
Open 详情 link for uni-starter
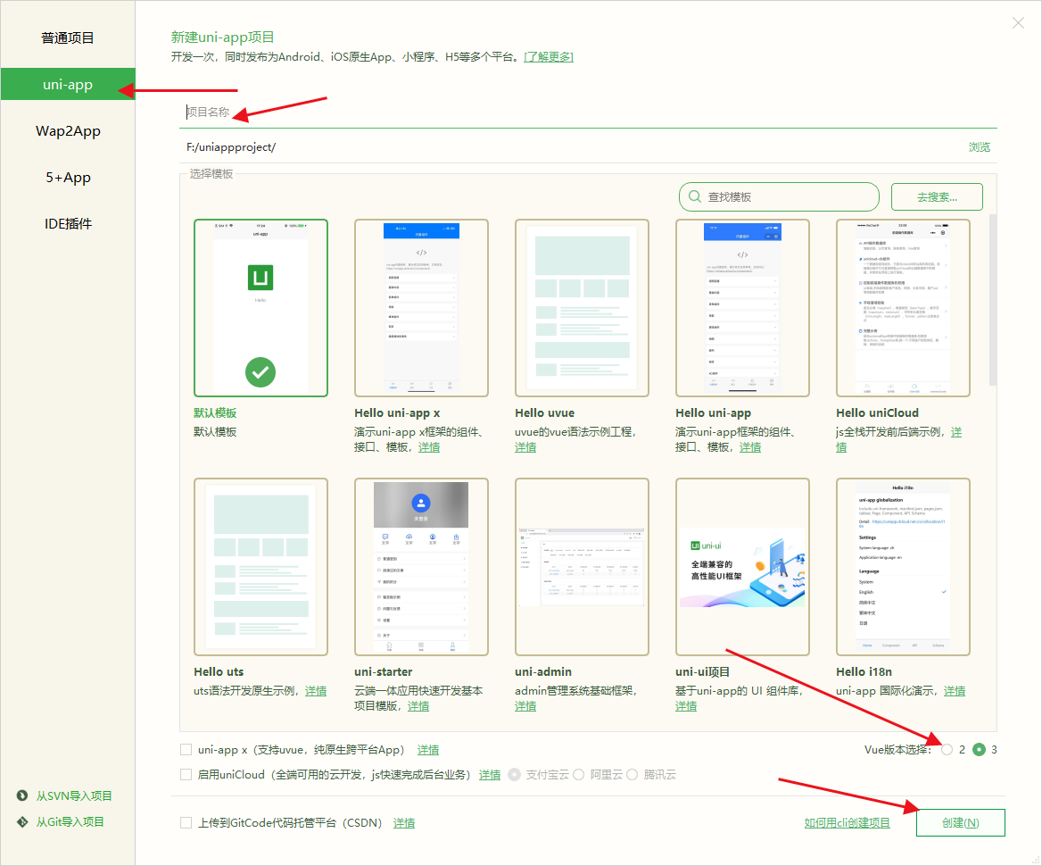[418, 705]
